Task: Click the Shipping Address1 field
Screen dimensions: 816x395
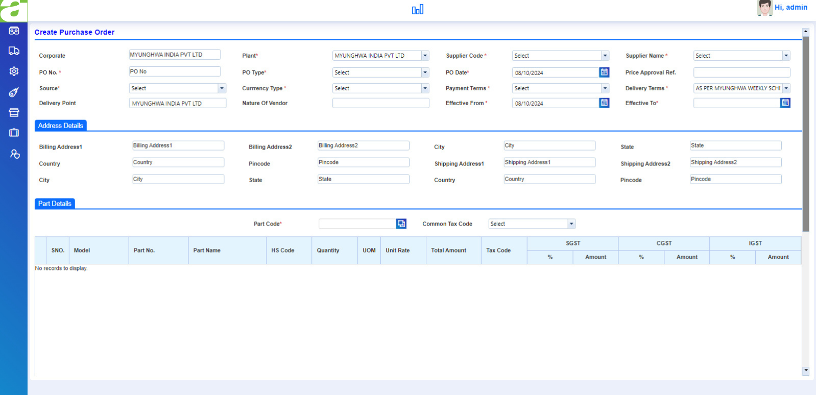Action: click(x=549, y=162)
